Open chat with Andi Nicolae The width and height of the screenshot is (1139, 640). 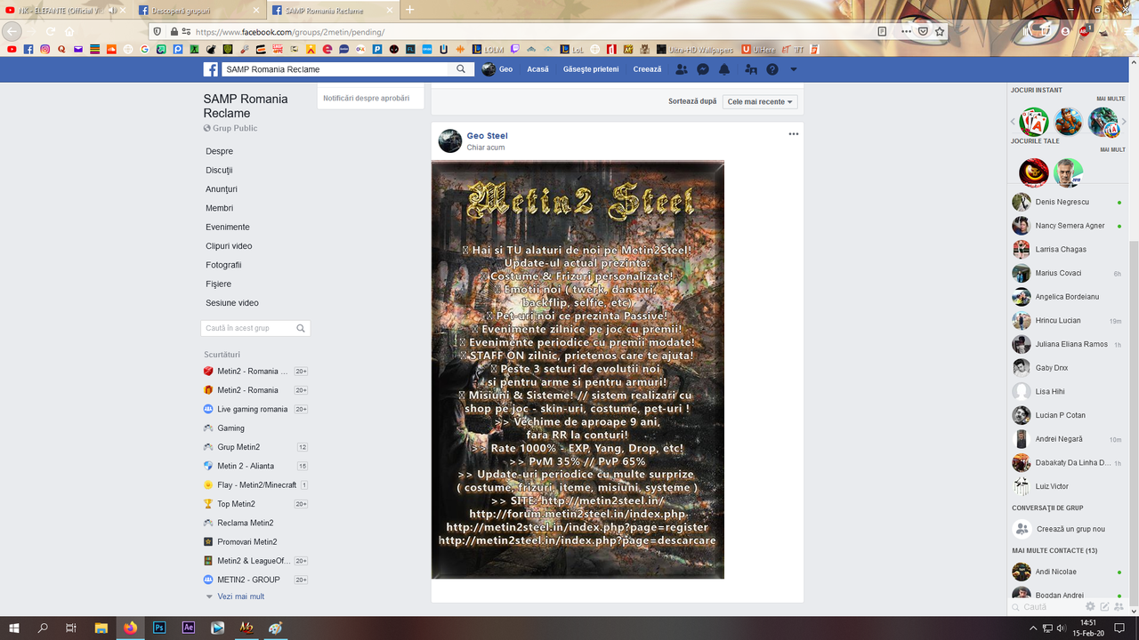tap(1067, 572)
